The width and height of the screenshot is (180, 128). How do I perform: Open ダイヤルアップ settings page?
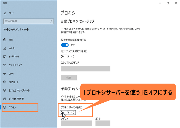[x=15, y=65]
